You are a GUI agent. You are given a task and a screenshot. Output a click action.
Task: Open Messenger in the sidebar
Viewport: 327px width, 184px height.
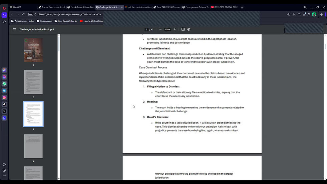(4, 77)
